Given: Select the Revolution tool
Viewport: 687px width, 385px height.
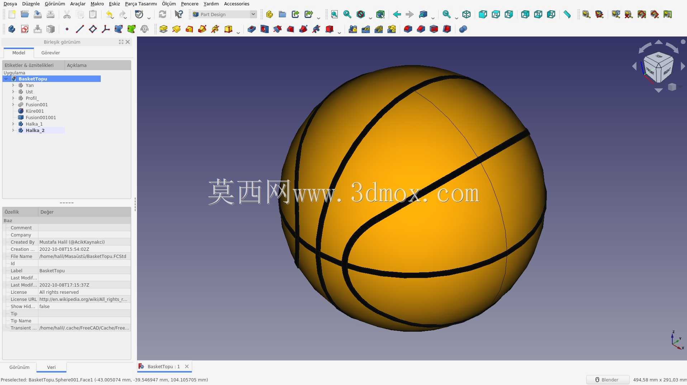Looking at the screenshot, I should pyautogui.click(x=176, y=29).
